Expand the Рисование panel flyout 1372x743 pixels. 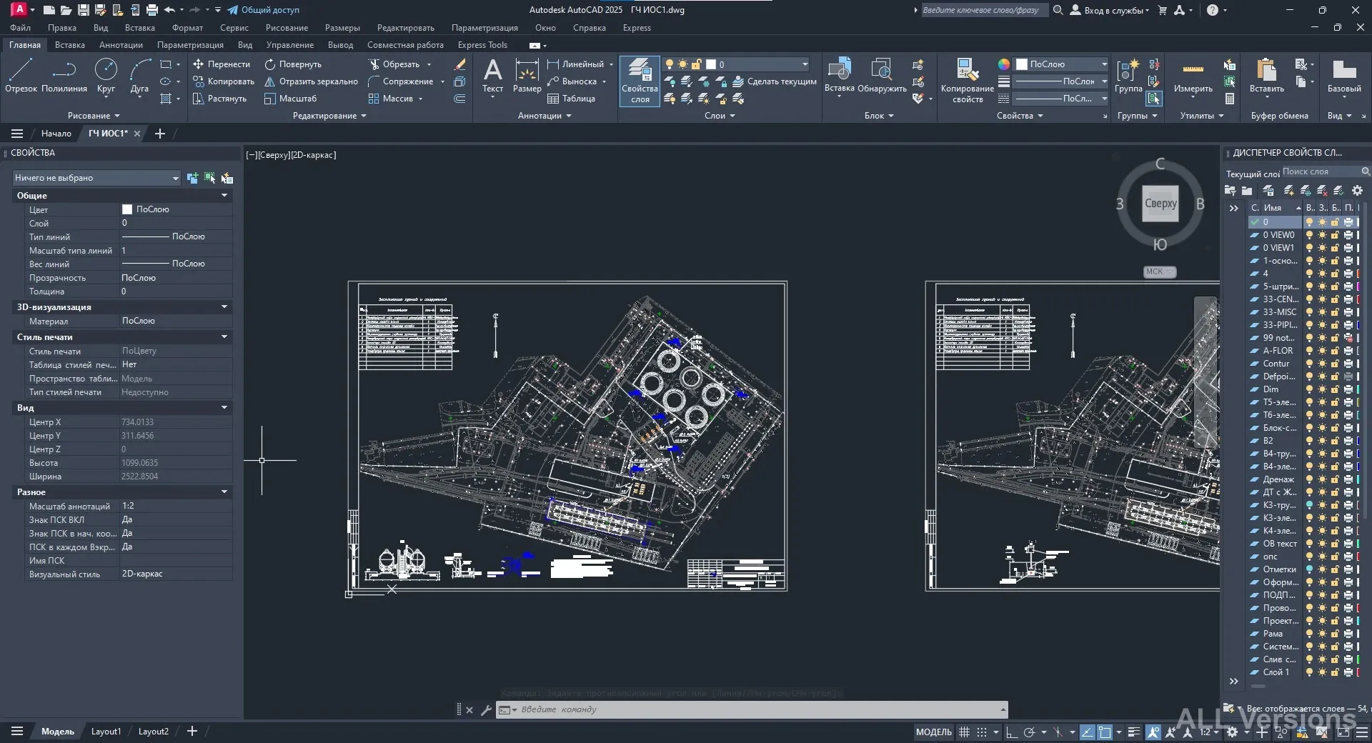(x=94, y=116)
